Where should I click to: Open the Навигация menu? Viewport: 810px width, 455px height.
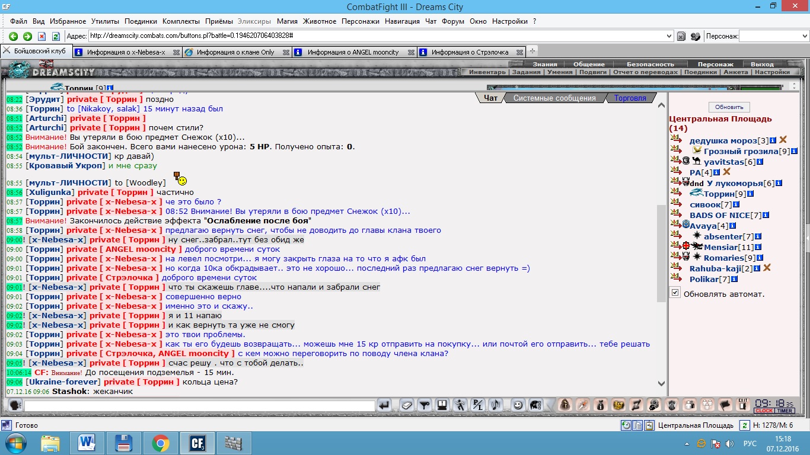tap(403, 21)
